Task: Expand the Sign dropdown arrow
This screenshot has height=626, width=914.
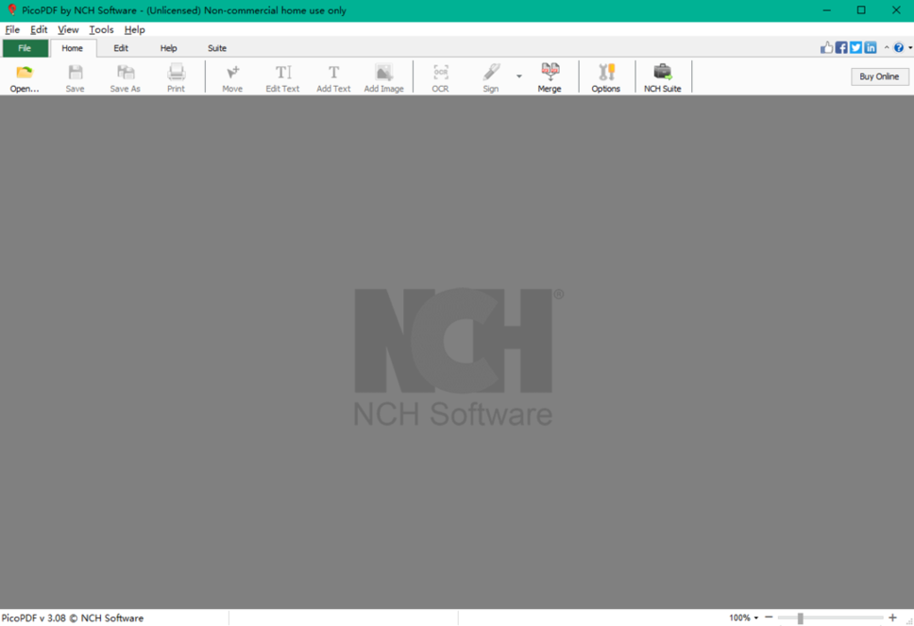Action: (x=518, y=76)
